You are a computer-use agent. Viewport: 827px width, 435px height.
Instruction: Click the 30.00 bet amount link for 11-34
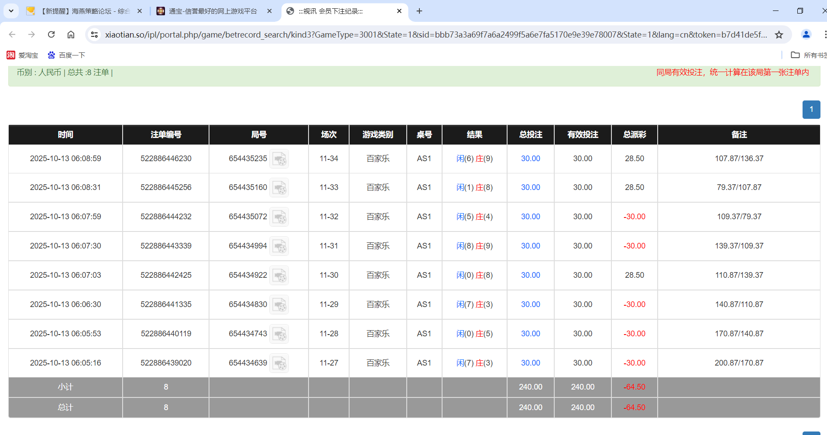pyautogui.click(x=530, y=159)
